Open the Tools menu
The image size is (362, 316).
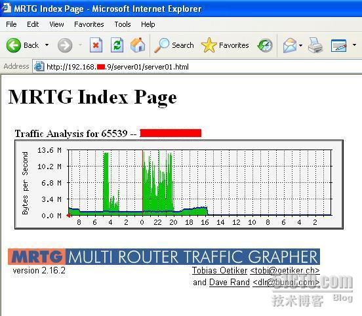[123, 24]
